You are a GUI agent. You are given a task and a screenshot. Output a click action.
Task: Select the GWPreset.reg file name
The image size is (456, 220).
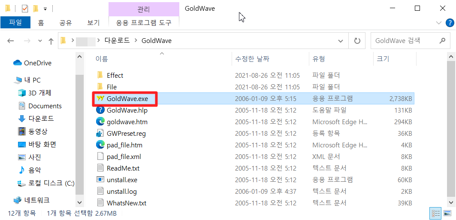(126, 134)
